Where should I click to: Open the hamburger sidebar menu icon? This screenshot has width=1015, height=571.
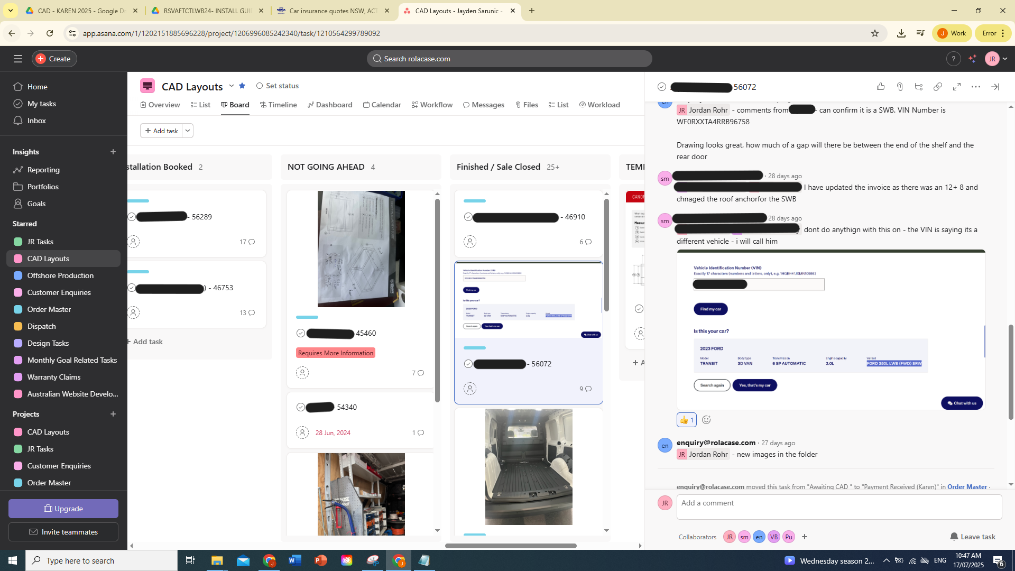(x=18, y=59)
